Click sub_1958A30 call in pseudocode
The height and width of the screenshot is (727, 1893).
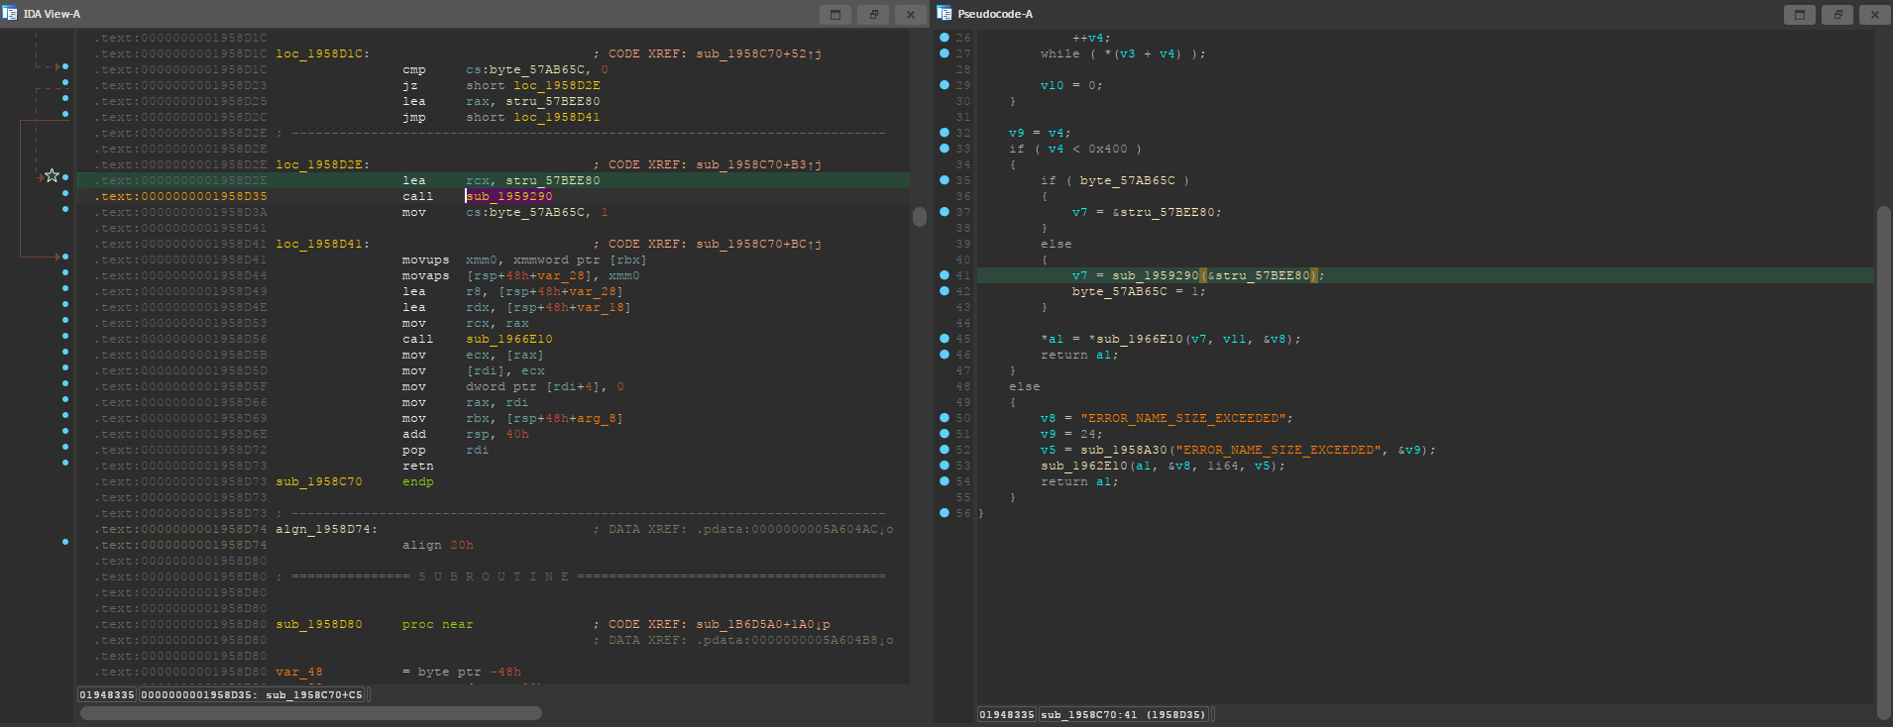(1123, 450)
